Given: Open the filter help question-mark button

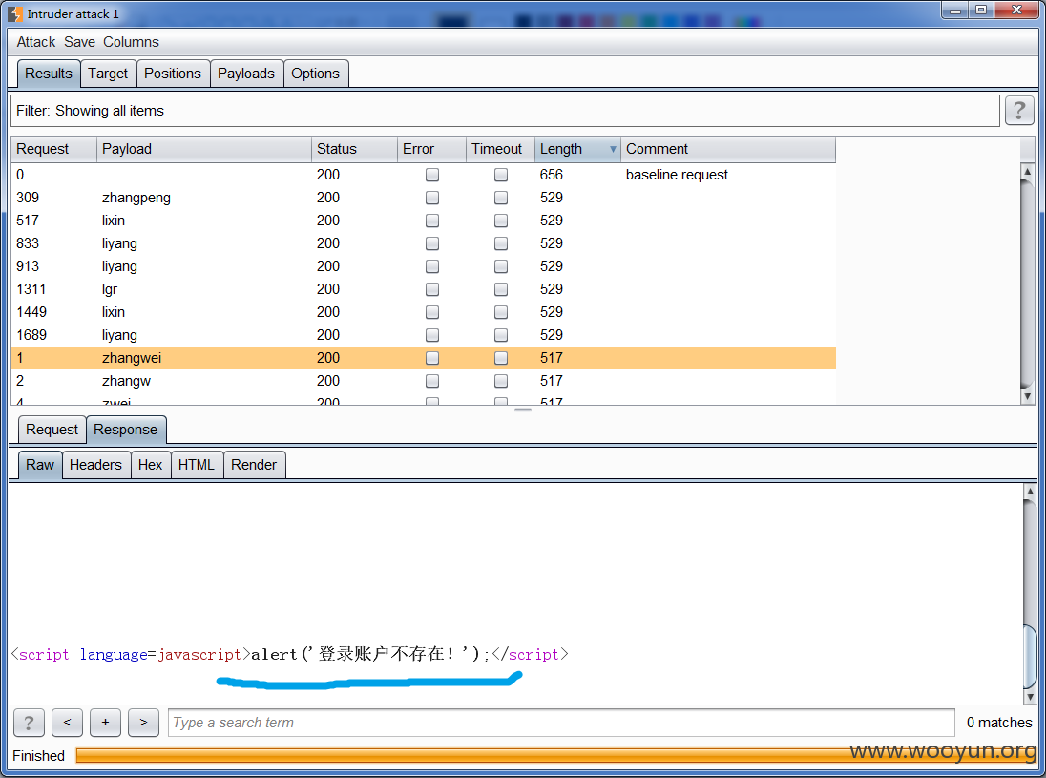Looking at the screenshot, I should (x=1019, y=110).
